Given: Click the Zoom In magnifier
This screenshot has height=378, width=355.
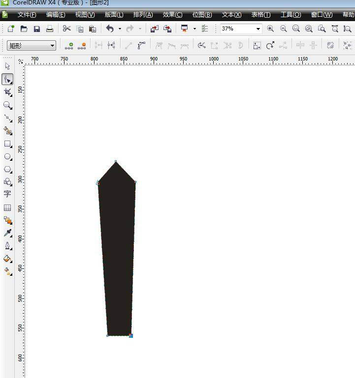Looking at the screenshot, I should [270, 29].
